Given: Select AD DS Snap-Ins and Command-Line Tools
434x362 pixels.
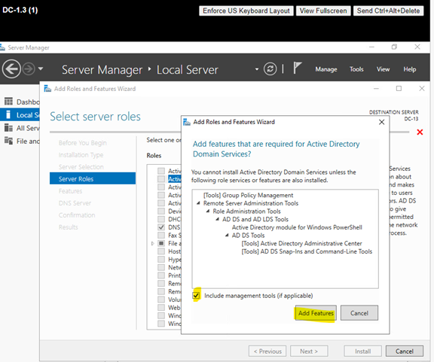Looking at the screenshot, I should pos(307,251).
